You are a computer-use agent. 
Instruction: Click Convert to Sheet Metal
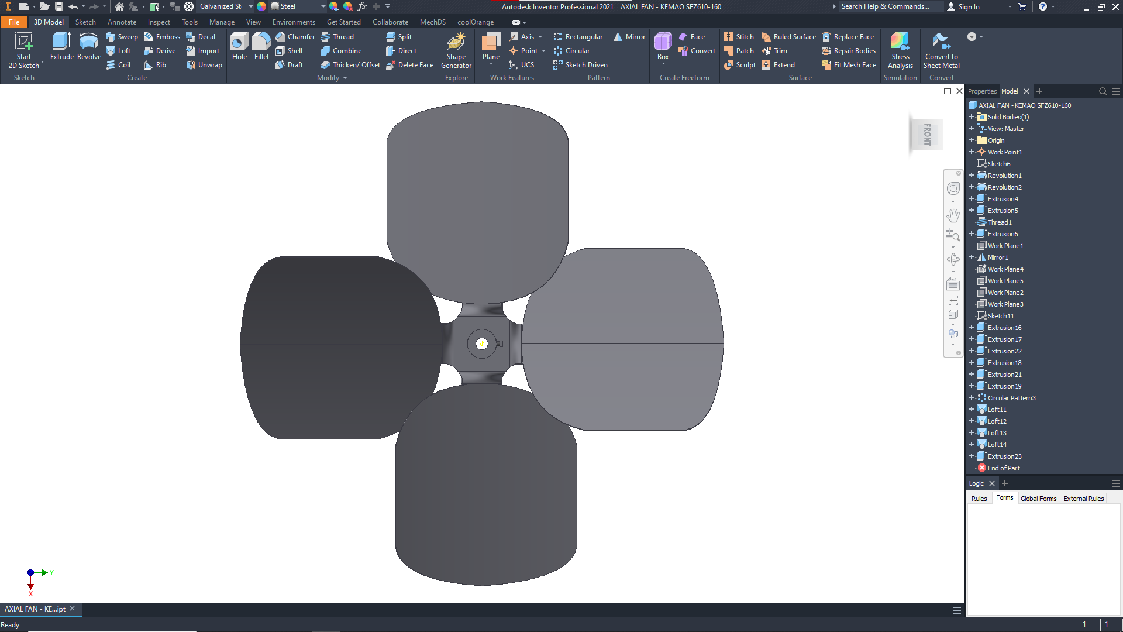point(942,50)
